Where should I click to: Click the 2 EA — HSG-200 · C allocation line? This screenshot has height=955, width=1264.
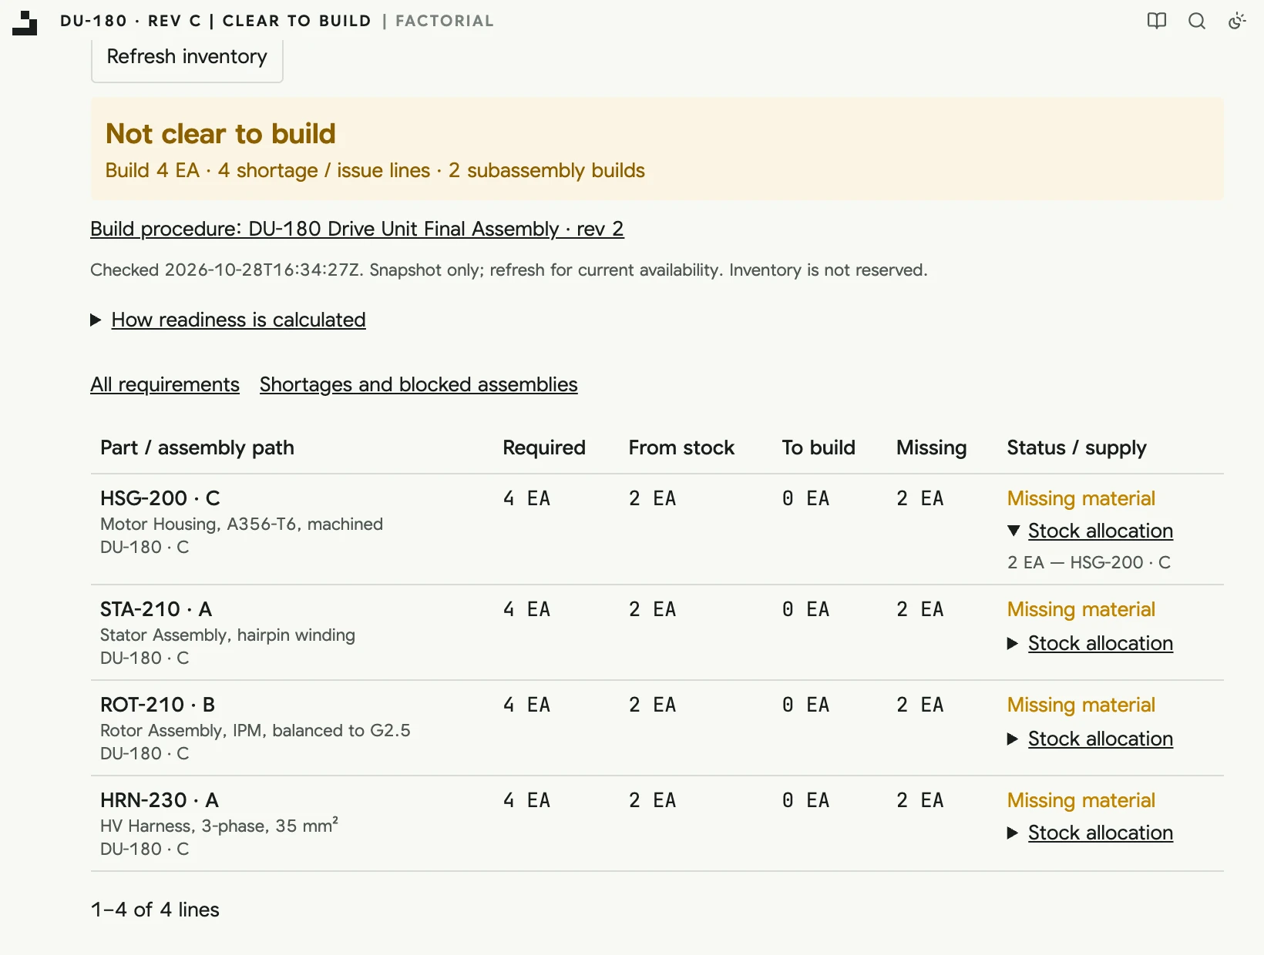click(1089, 562)
